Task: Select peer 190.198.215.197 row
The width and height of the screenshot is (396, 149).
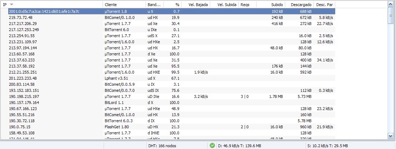Action: coord(24,96)
